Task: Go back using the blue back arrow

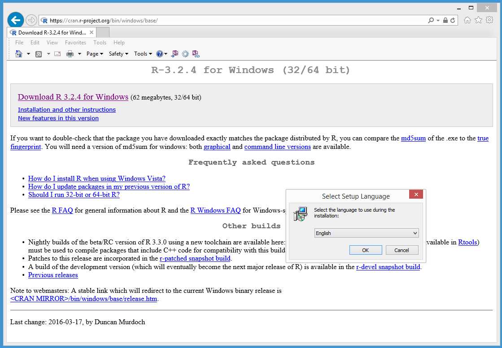Action: (x=15, y=20)
